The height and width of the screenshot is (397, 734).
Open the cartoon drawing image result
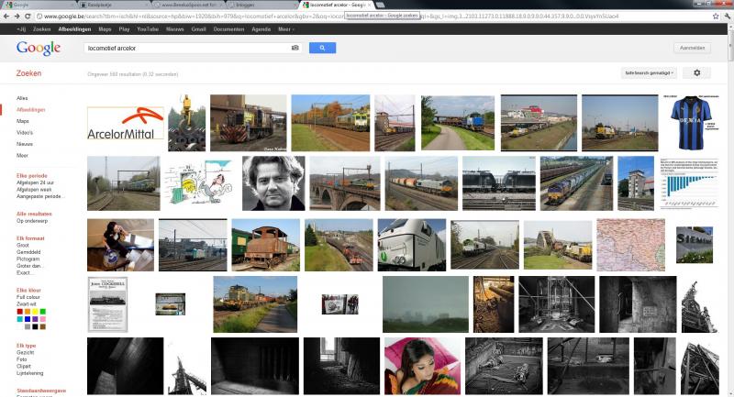(201, 183)
